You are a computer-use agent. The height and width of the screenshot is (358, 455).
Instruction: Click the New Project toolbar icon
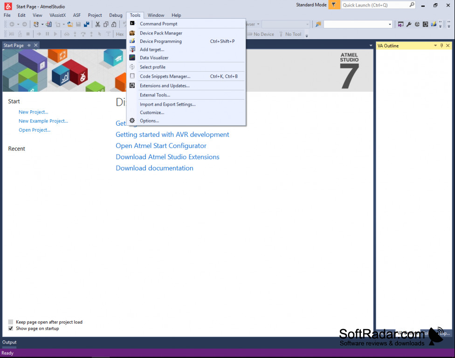tap(36, 24)
